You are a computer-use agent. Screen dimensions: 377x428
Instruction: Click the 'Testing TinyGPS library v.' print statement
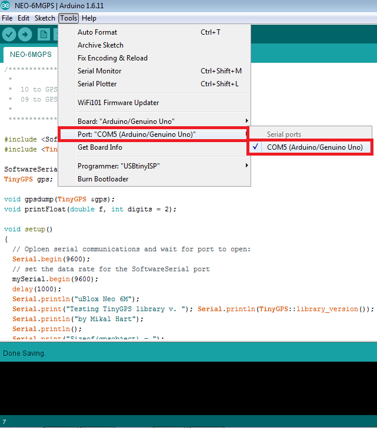pos(102,309)
